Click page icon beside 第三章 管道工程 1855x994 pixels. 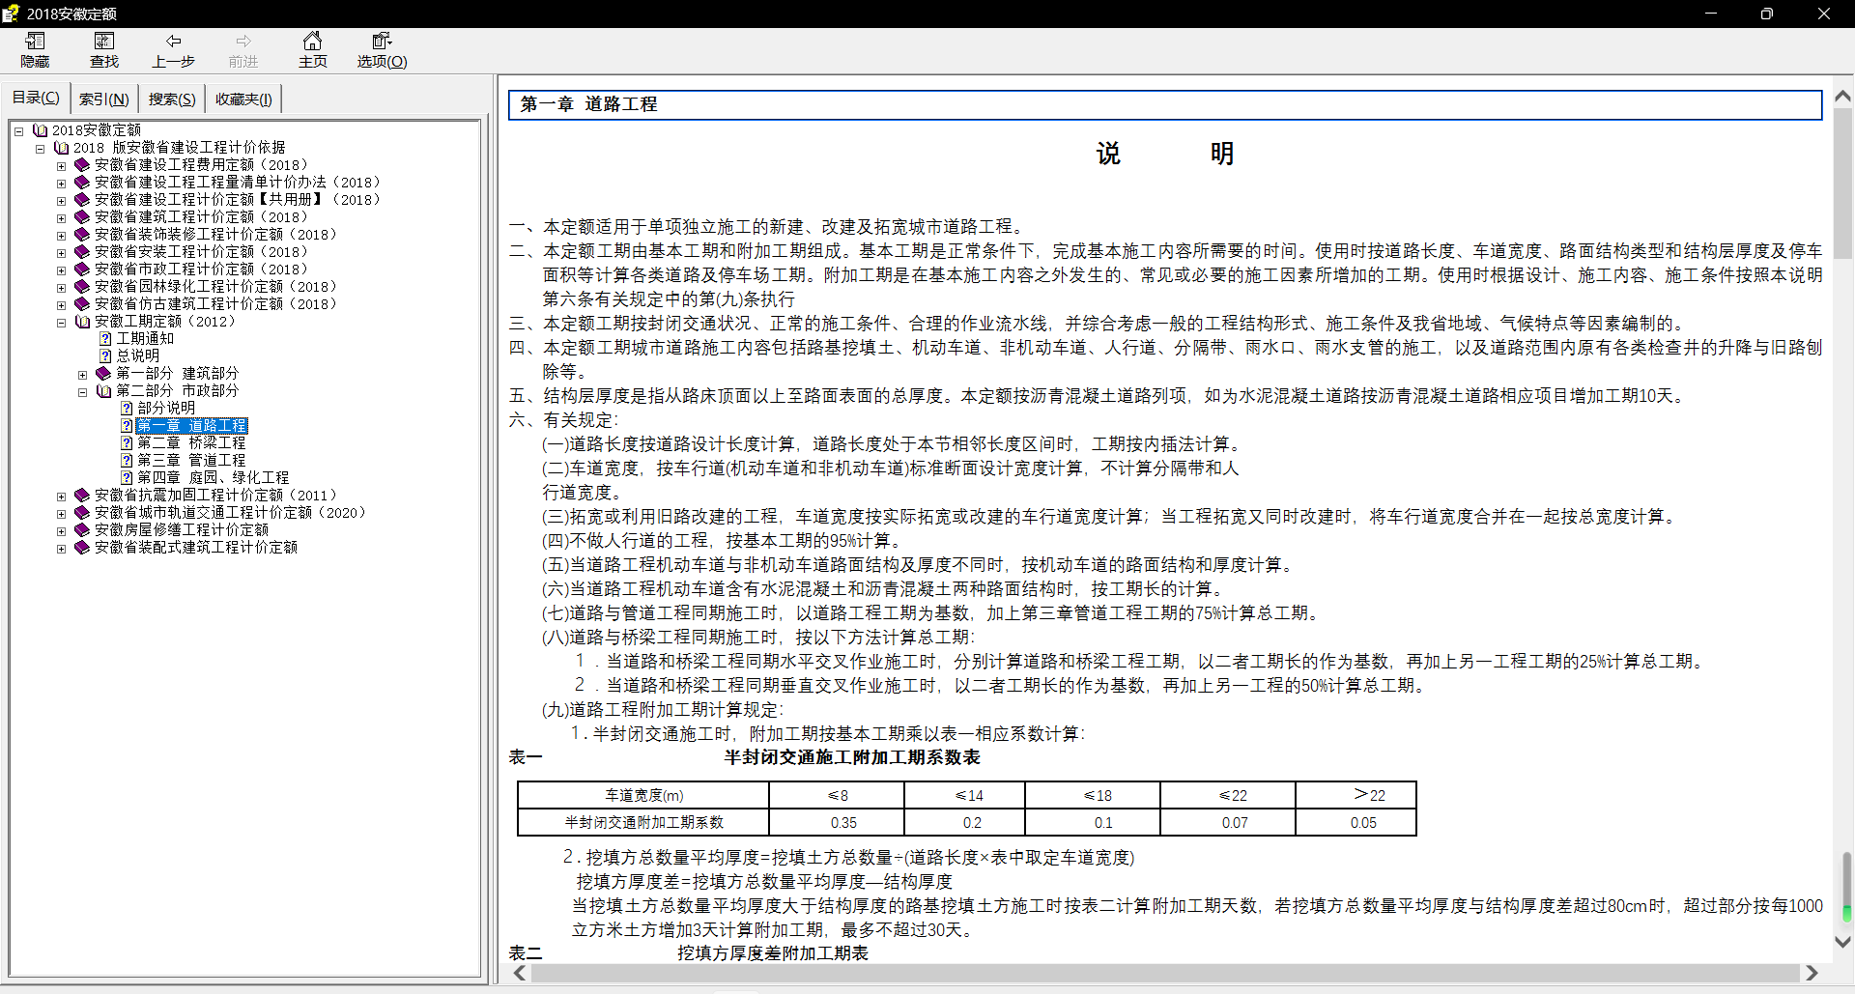tap(127, 460)
